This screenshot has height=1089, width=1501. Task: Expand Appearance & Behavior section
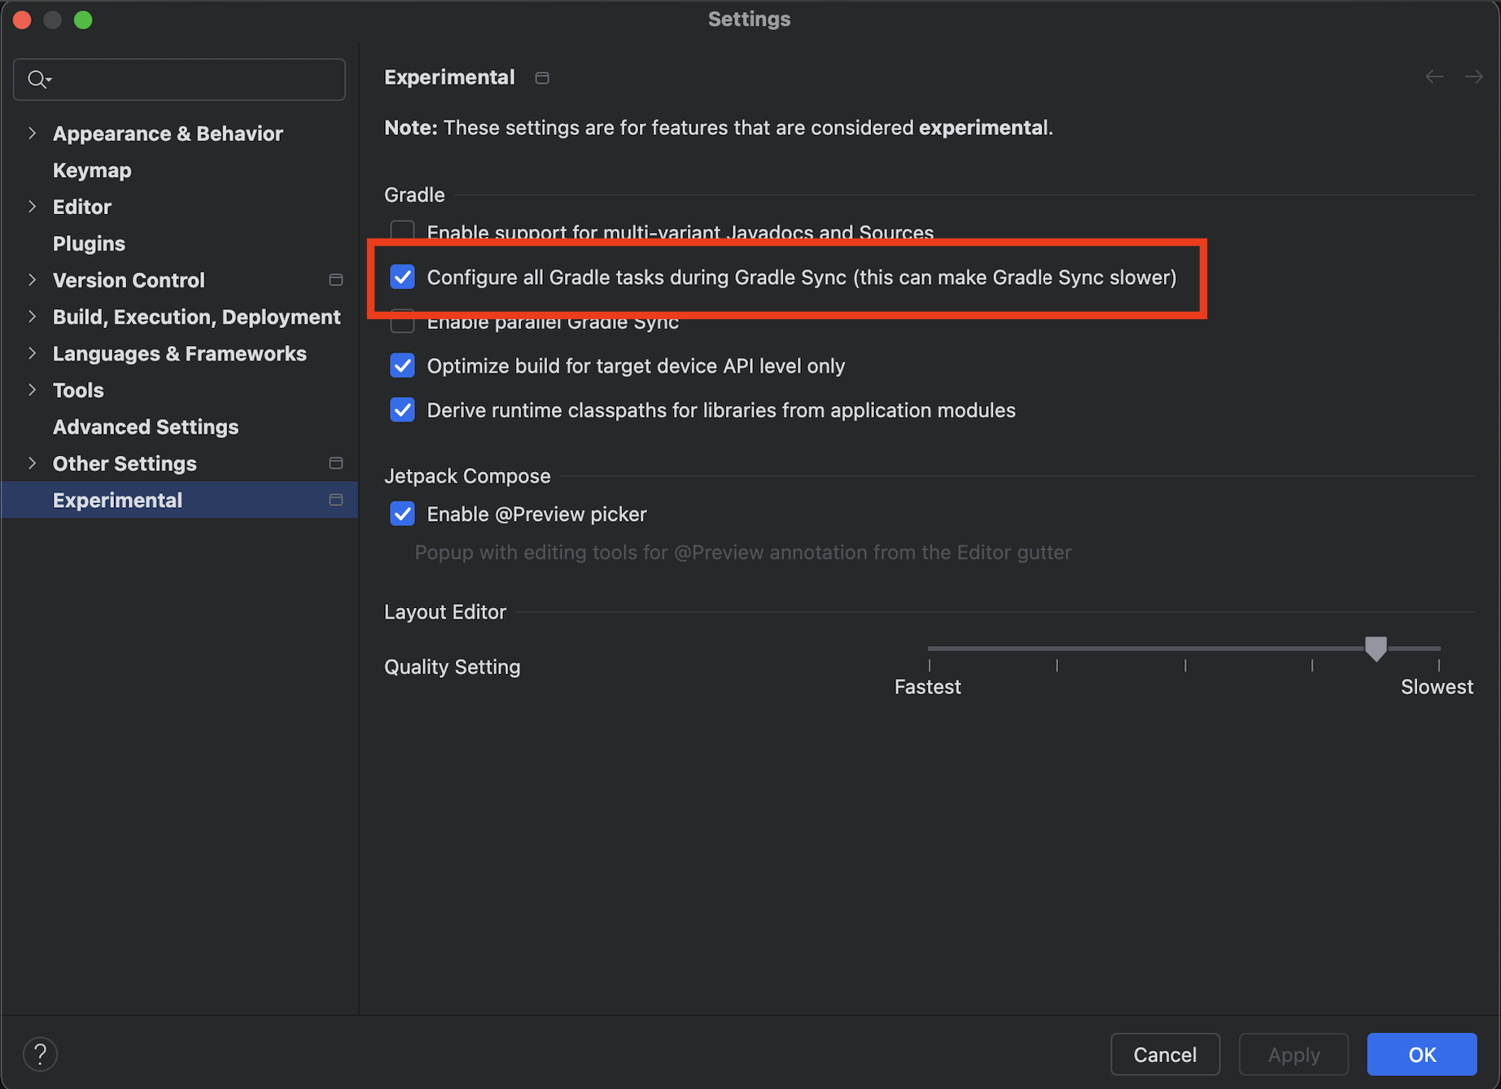click(33, 133)
